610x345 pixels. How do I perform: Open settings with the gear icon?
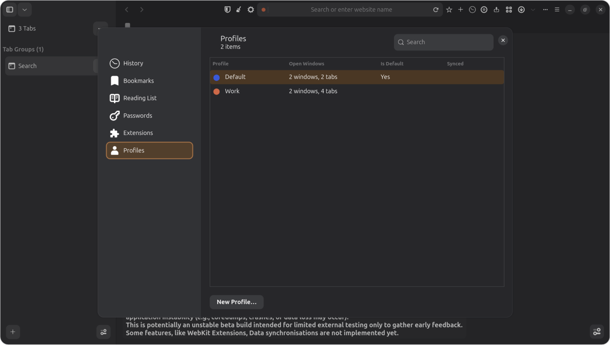(x=251, y=10)
